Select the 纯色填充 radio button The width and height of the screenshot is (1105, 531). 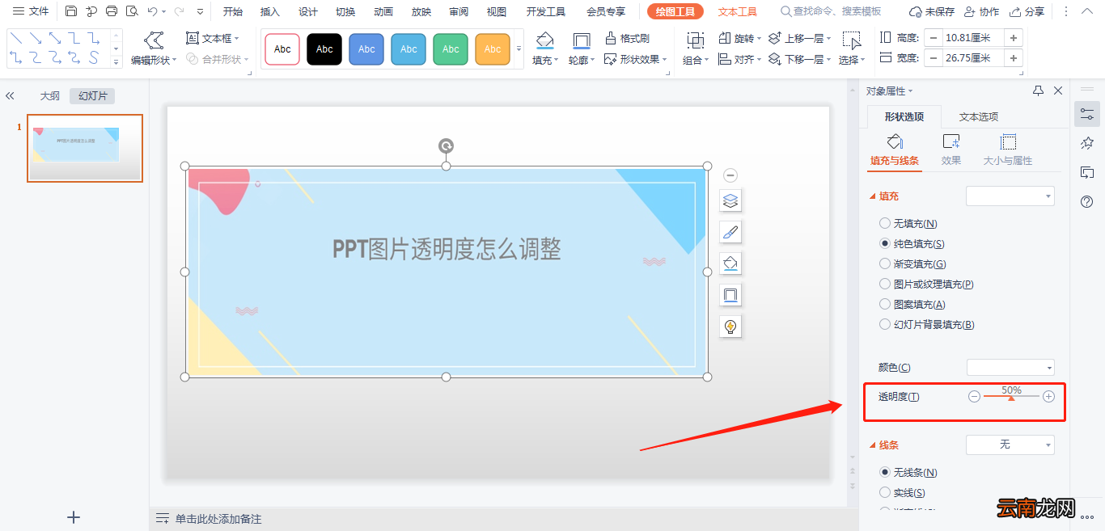(885, 243)
